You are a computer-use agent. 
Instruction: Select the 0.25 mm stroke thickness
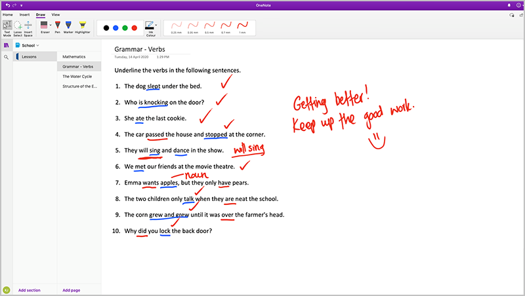pyautogui.click(x=176, y=28)
